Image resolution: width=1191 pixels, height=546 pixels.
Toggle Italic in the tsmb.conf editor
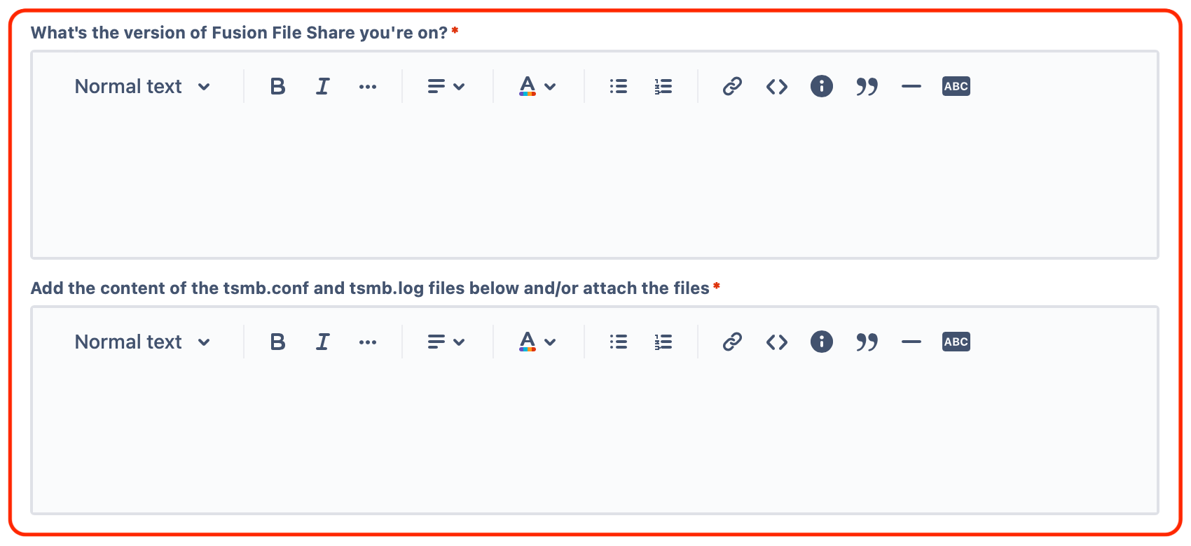tap(322, 342)
